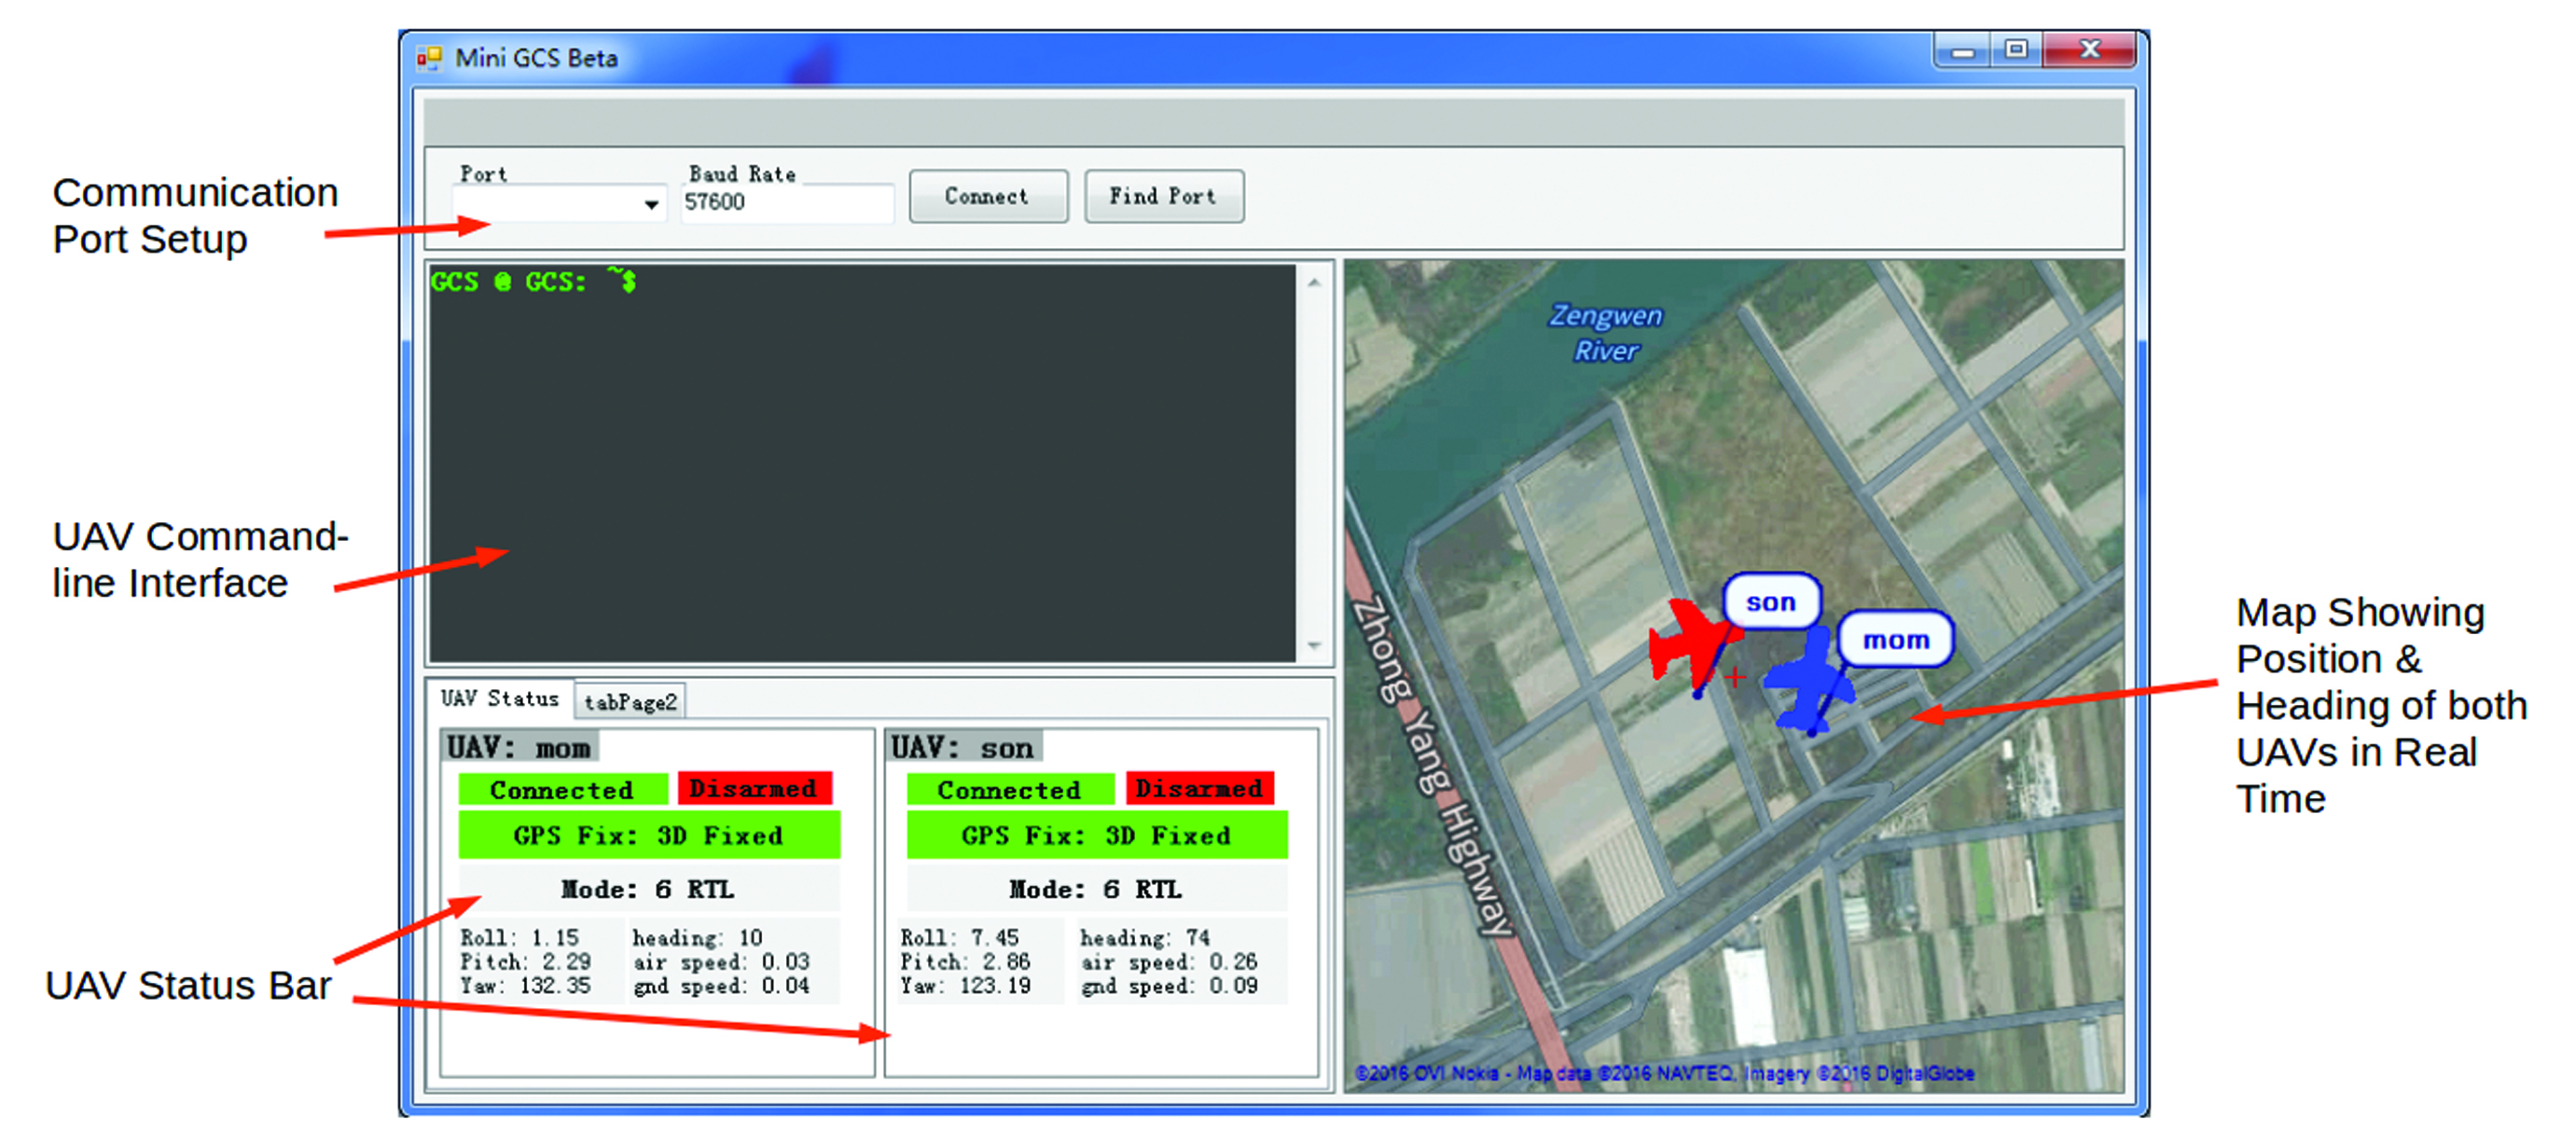Toggle the red Disarmed status for UAV mom
Screen dimensions: 2576x1133
click(x=755, y=789)
